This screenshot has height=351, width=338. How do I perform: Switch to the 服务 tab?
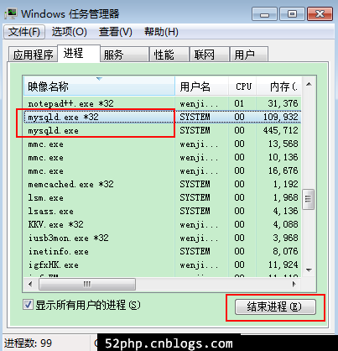coord(124,55)
